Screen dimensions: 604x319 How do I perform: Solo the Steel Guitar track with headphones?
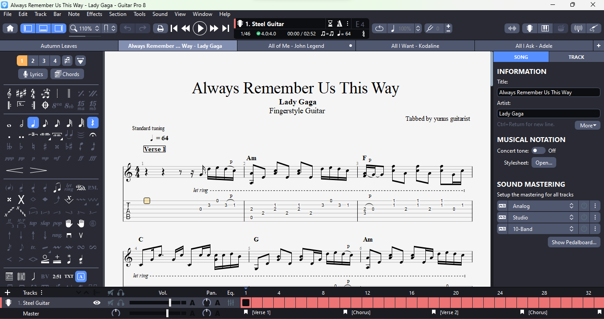click(x=120, y=303)
